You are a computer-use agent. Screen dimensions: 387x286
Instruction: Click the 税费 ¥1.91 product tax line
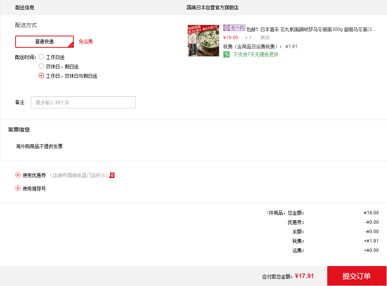pyautogui.click(x=260, y=47)
